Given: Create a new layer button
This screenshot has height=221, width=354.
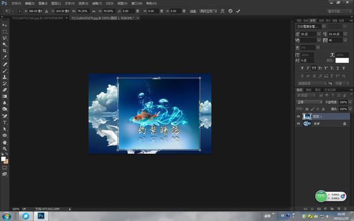Looking at the screenshot, I should (339, 209).
